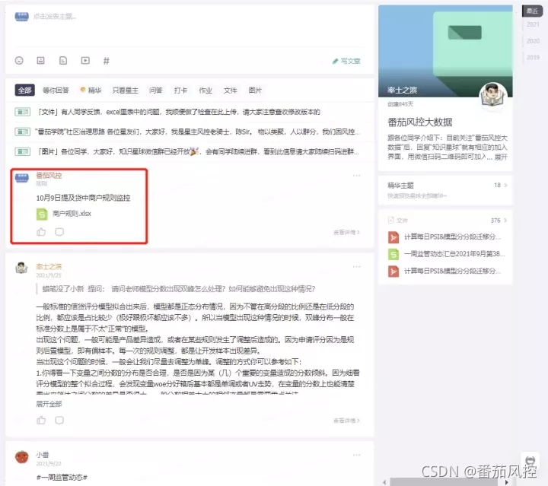The width and height of the screenshot is (548, 486).
Task: Click the green spreadsheet icon for 商户规则.xlsx
Action: (42, 214)
